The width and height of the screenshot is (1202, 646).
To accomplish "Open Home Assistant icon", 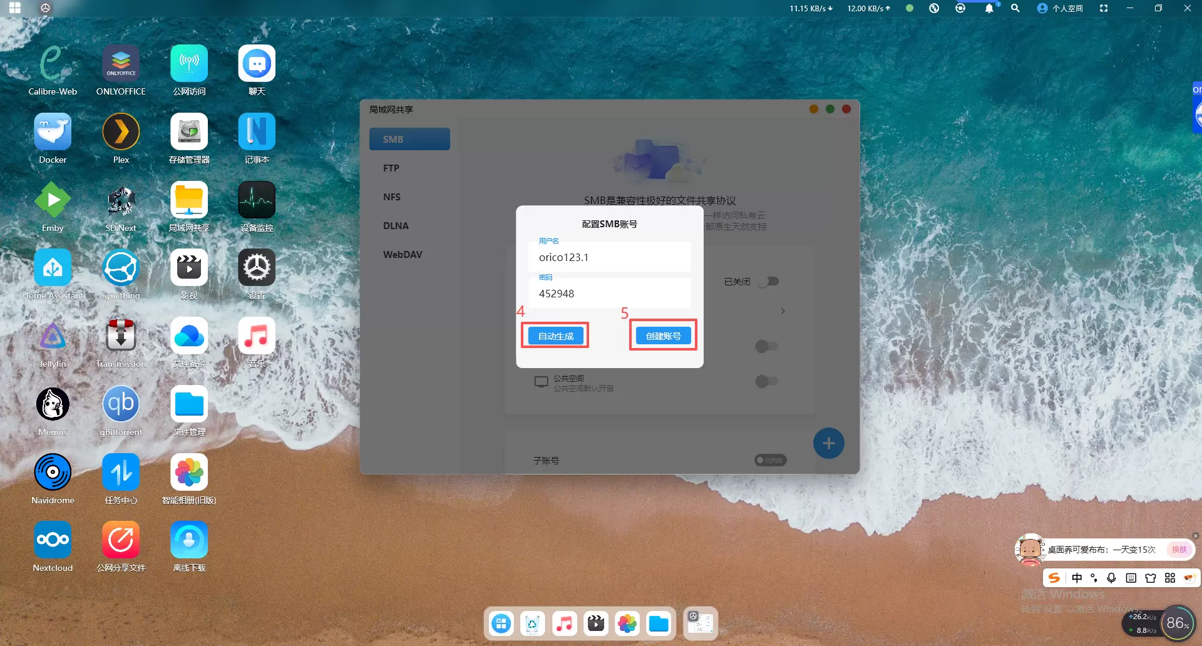I will (x=53, y=269).
